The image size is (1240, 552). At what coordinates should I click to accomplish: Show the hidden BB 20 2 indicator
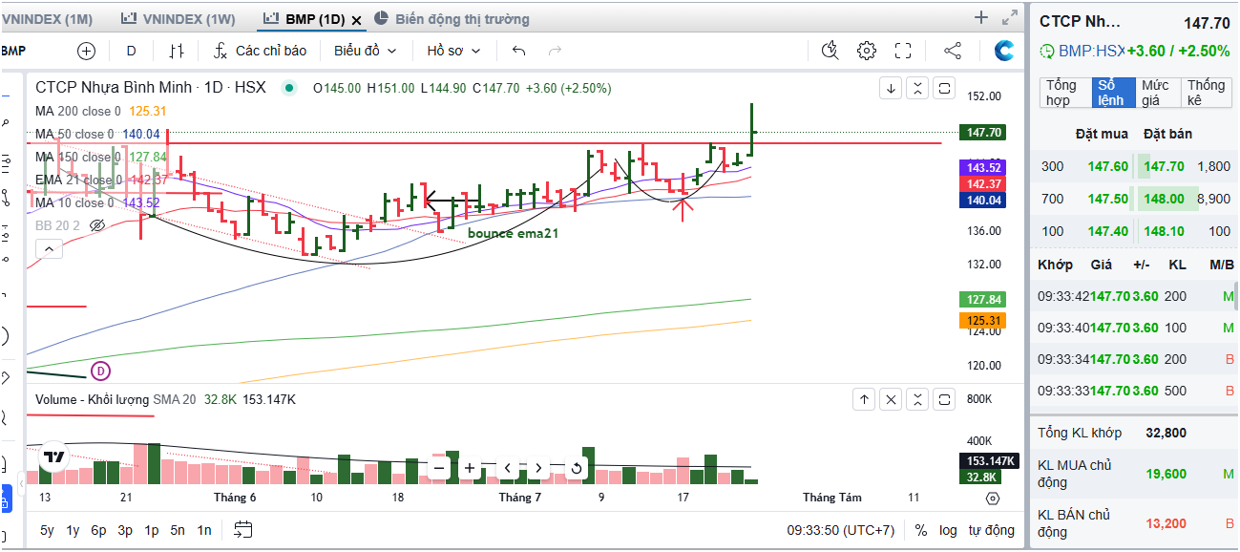96,225
